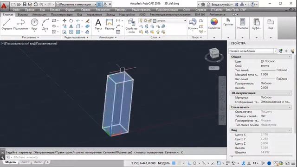Image resolution: width=297 pixels, height=167 pixels.
Task: Switch to the Параметризация ribbon tab
Action: tap(62, 14)
